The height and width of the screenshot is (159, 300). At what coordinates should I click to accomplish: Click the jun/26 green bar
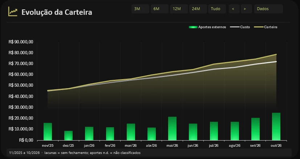click(193, 132)
